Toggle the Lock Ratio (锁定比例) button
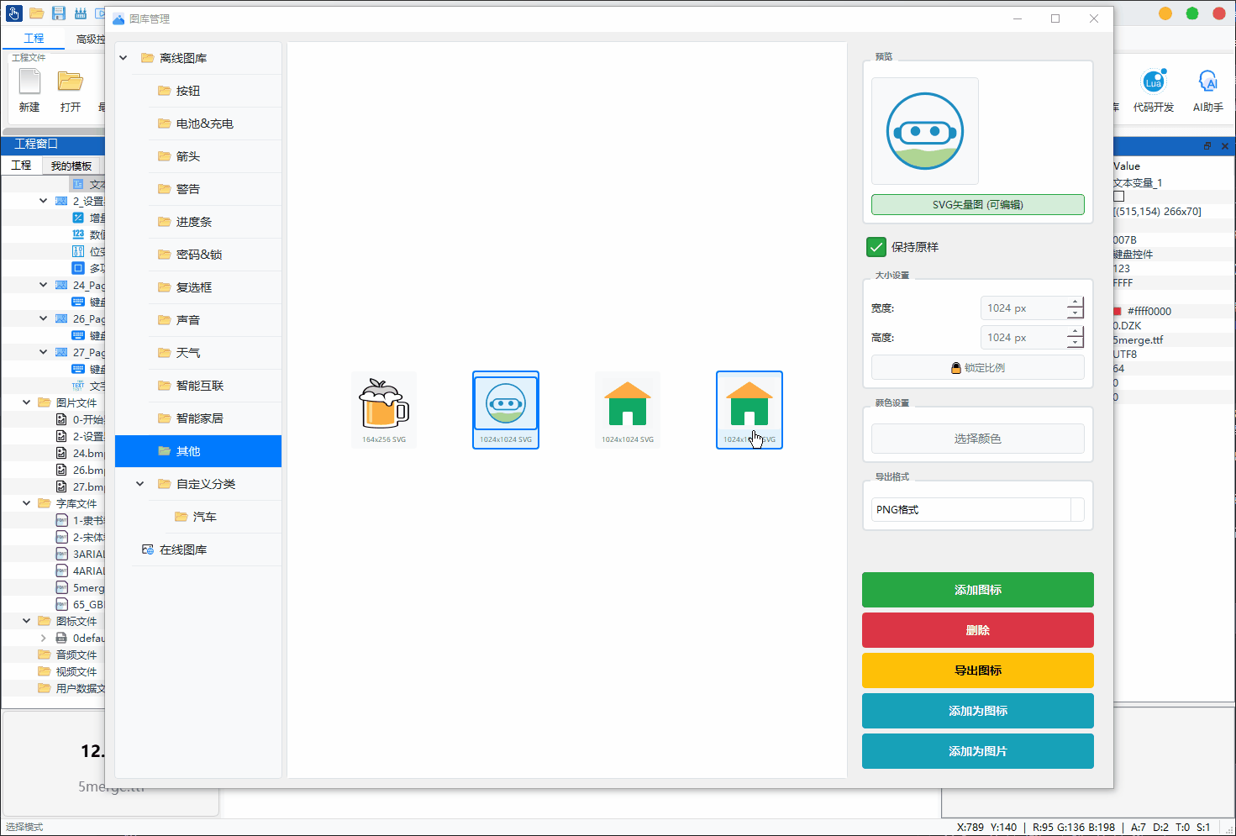The height and width of the screenshot is (836, 1236). (x=978, y=368)
